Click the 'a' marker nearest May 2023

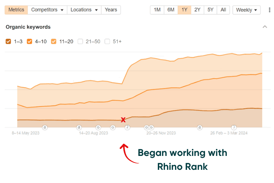45,127
